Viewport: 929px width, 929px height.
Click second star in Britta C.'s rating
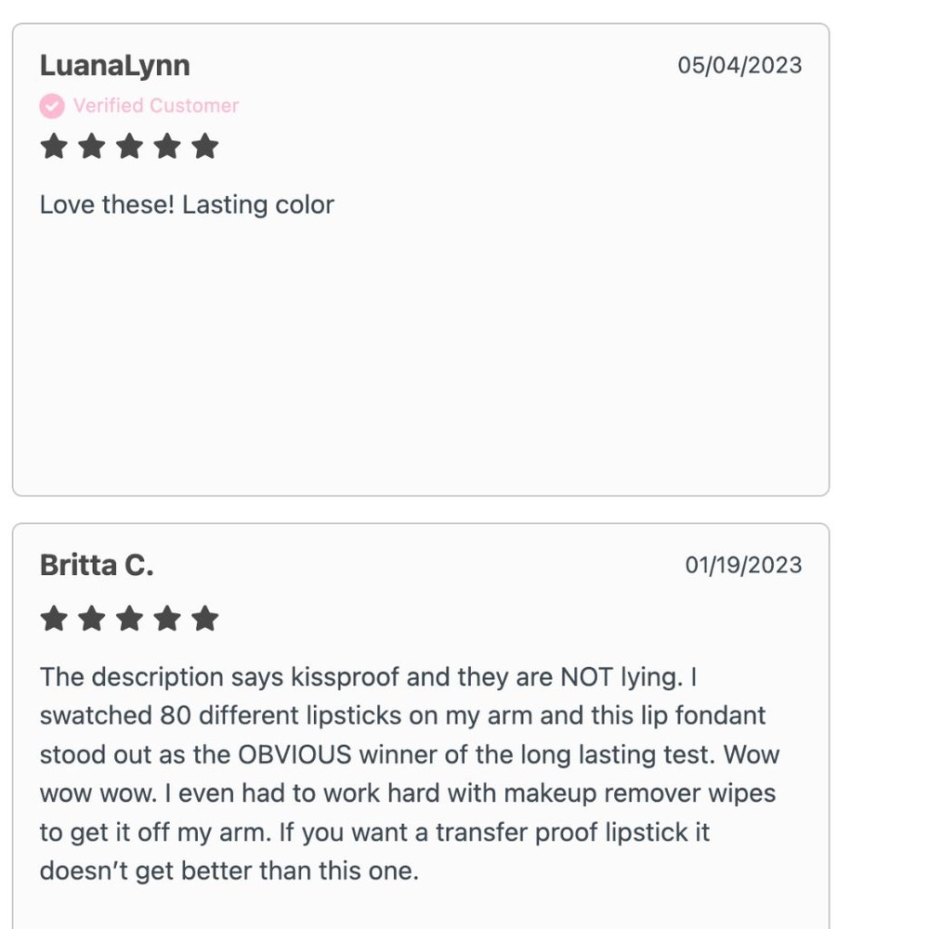click(91, 619)
